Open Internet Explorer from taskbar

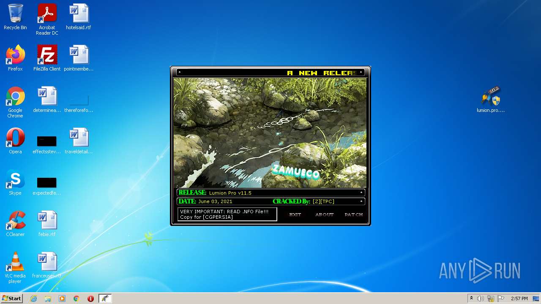click(33, 299)
